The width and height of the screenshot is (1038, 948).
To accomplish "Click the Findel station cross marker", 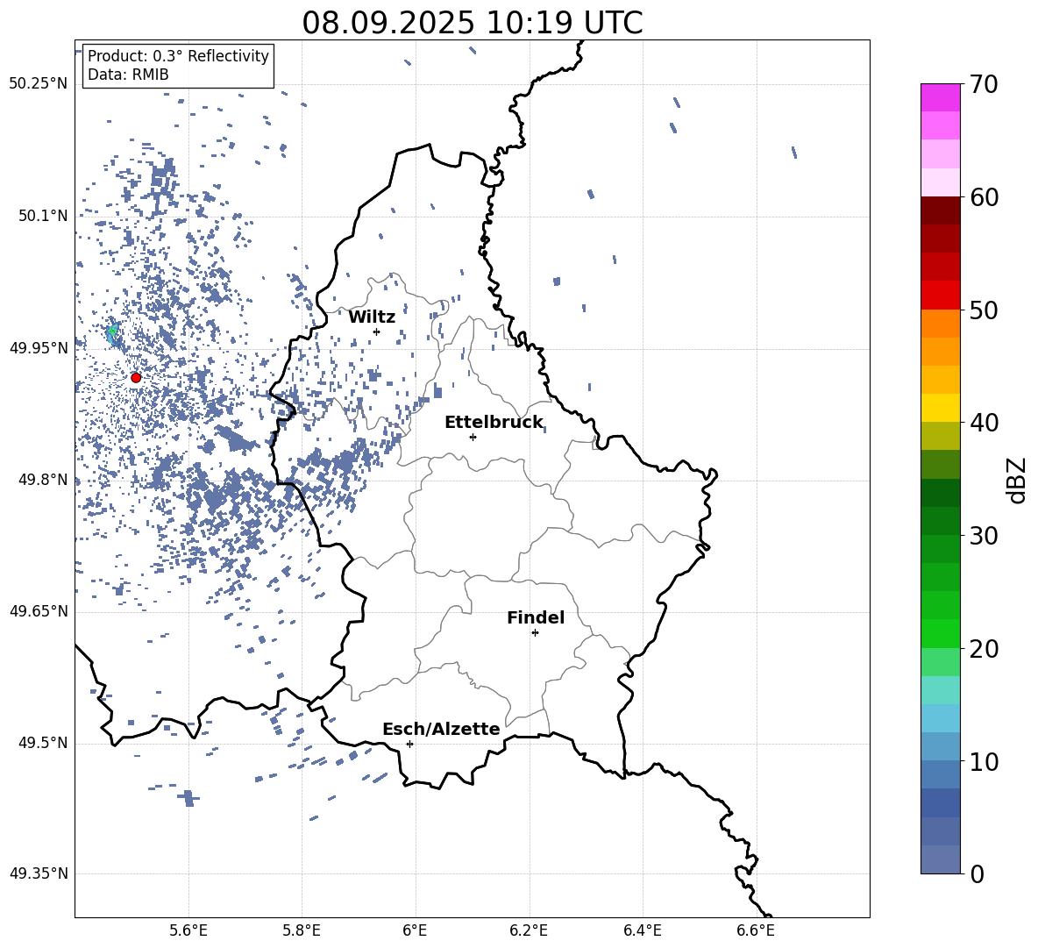I will tap(535, 633).
